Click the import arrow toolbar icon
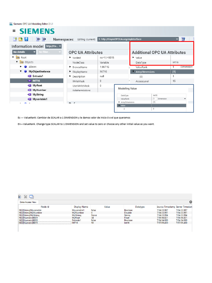The image size is (212, 283). (38, 39)
